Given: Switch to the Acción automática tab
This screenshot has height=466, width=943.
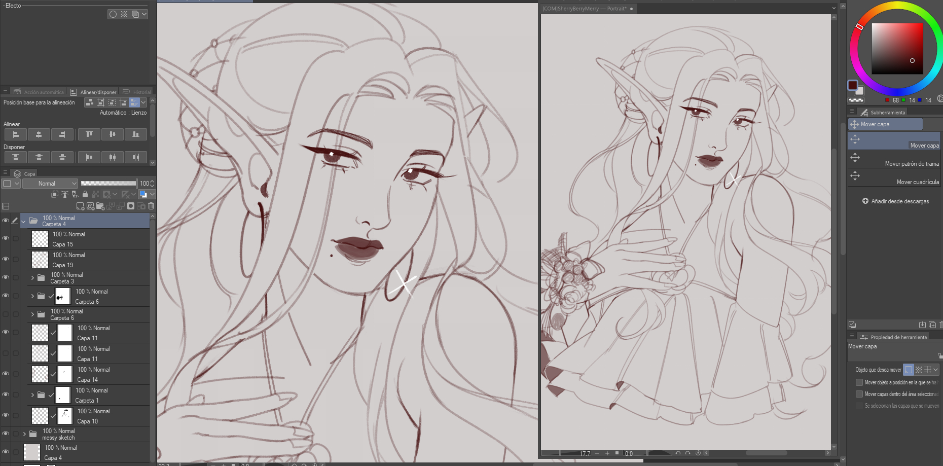Looking at the screenshot, I should [40, 92].
